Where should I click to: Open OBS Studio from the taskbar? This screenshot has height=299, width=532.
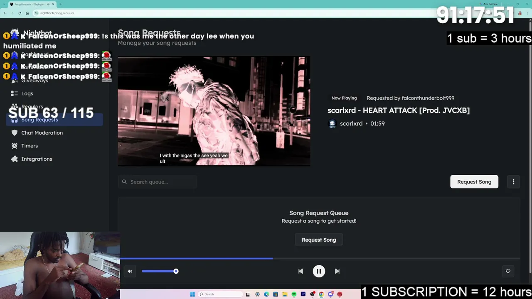[x=312, y=294]
